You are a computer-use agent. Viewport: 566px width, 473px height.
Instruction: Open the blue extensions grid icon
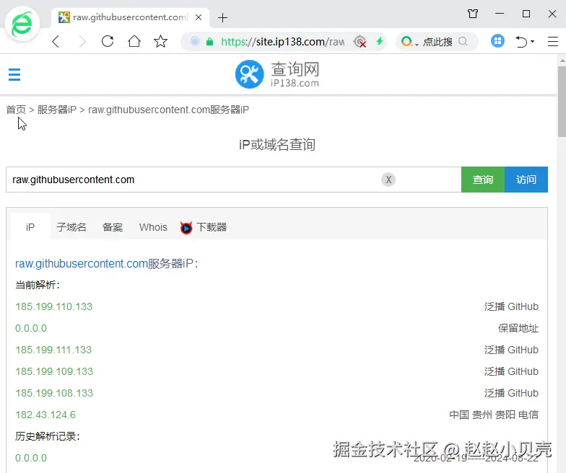(497, 41)
